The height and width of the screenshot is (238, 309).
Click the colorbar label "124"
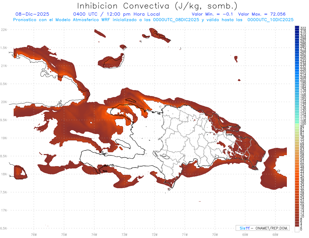click(303, 113)
